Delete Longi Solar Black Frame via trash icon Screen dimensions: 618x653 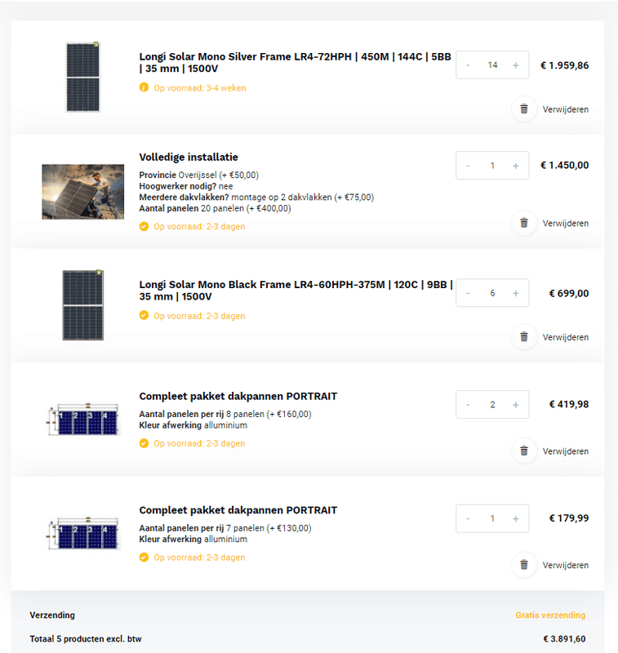(524, 337)
